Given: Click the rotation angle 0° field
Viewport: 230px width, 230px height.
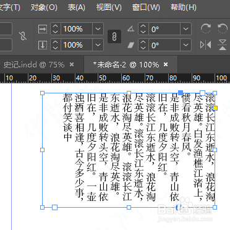Looking at the screenshot, I should click(164, 29).
